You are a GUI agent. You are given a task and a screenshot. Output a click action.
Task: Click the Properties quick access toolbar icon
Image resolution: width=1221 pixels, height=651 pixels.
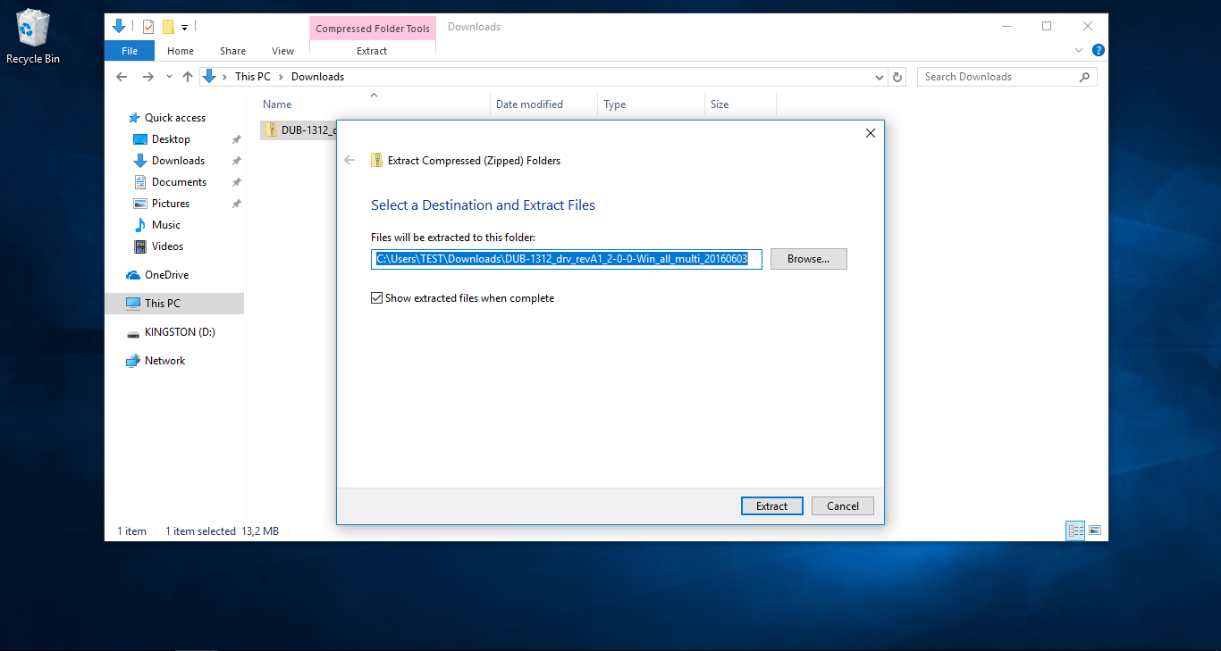click(148, 27)
